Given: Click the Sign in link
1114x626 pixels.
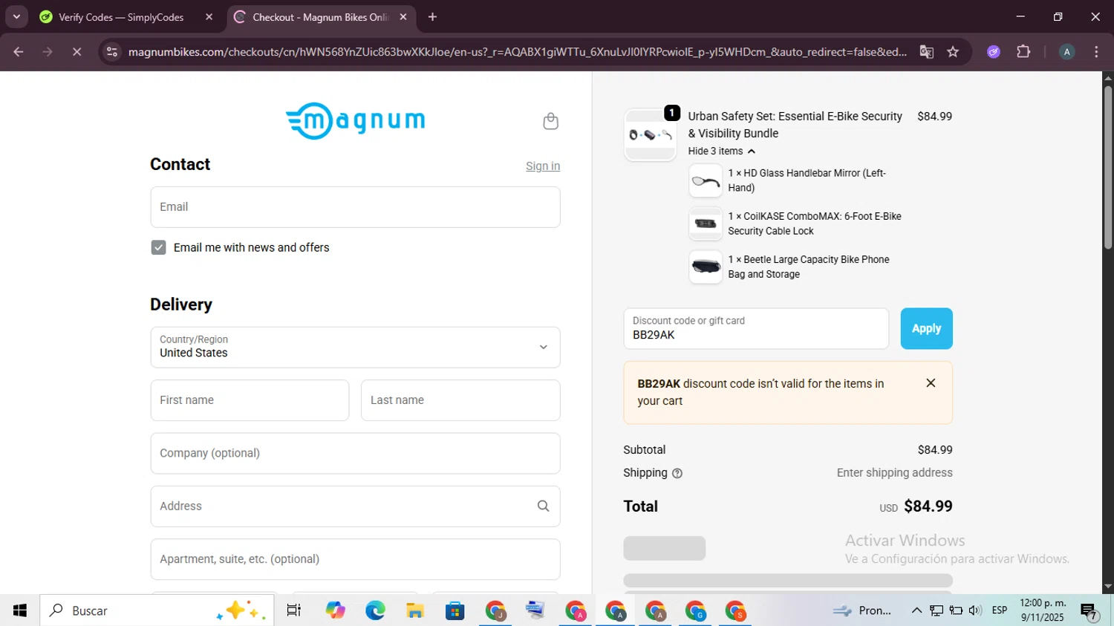Looking at the screenshot, I should [543, 166].
